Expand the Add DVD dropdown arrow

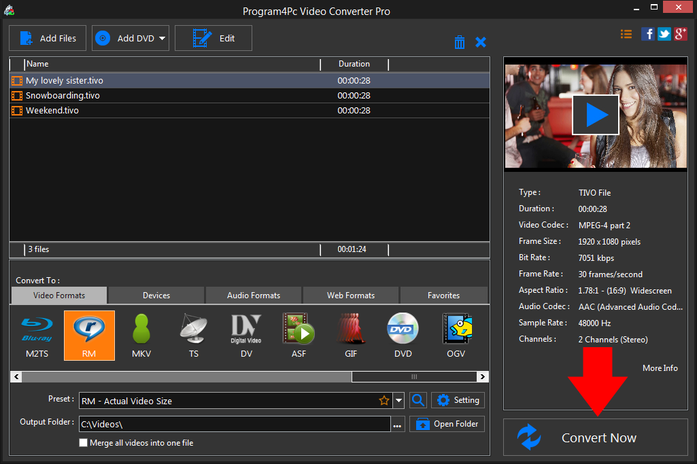pos(163,38)
